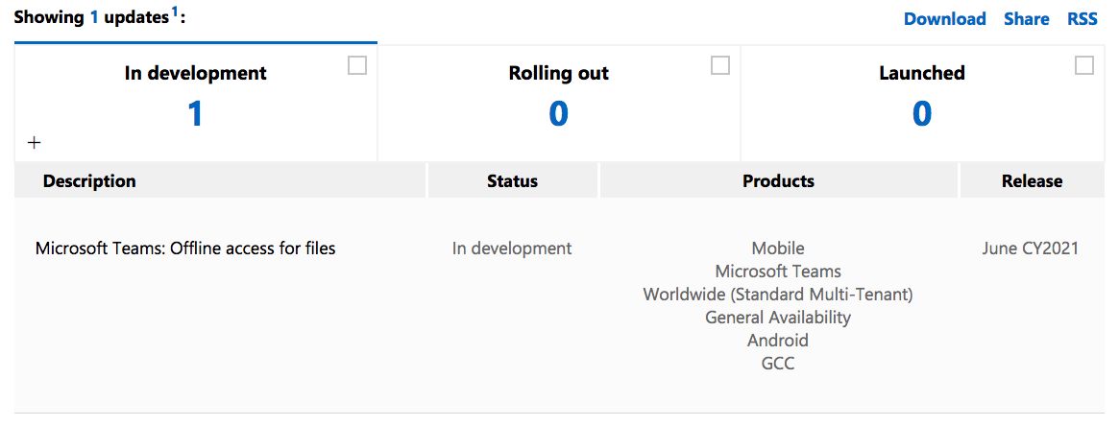
Task: Click the GCC product tag
Action: coord(778,363)
